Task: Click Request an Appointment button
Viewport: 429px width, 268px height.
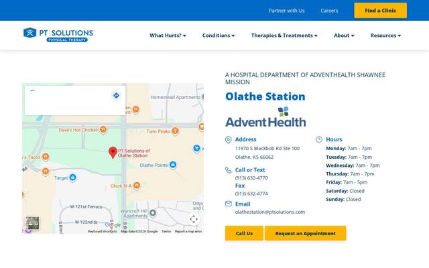Action: click(306, 233)
